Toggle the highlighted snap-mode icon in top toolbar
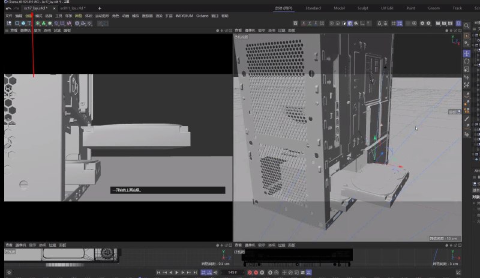Screen dimensions: 480x278 tap(350, 23)
